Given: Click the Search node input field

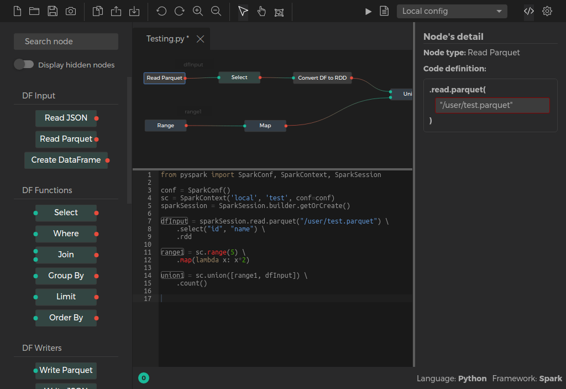Looking at the screenshot, I should (66, 42).
